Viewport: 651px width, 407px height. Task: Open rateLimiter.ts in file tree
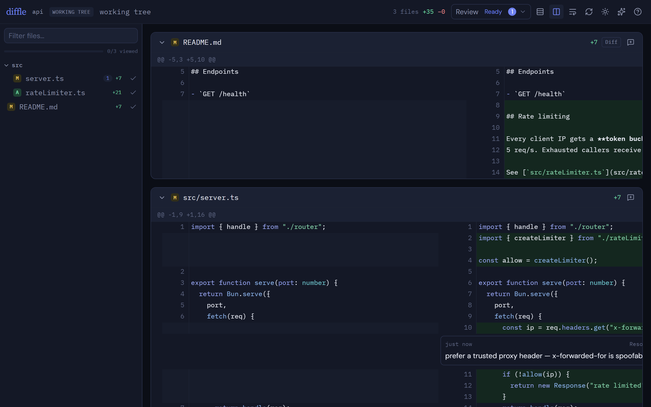(55, 93)
